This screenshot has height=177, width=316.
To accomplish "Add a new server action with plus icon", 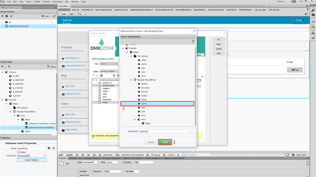I will point(2,16).
